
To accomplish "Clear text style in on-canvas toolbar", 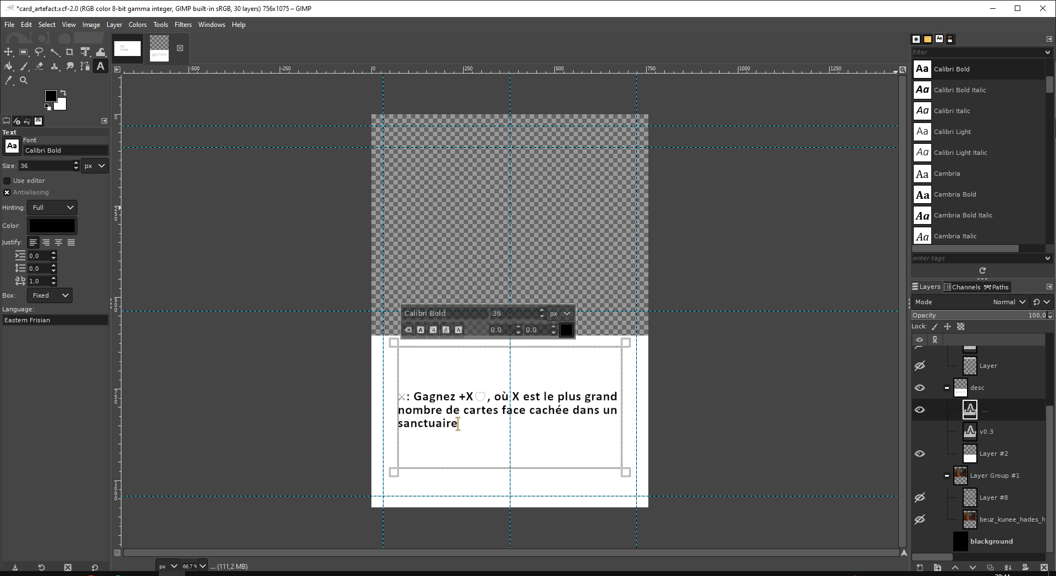I will (408, 330).
